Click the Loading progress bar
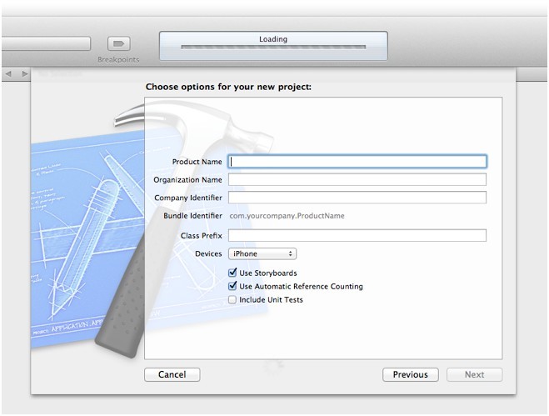This screenshot has height=416, width=549. click(x=273, y=49)
